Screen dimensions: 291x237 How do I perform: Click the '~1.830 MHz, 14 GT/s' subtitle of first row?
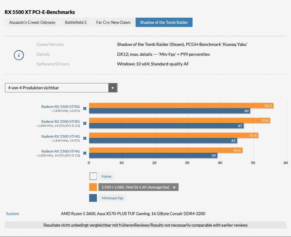pos(66,111)
